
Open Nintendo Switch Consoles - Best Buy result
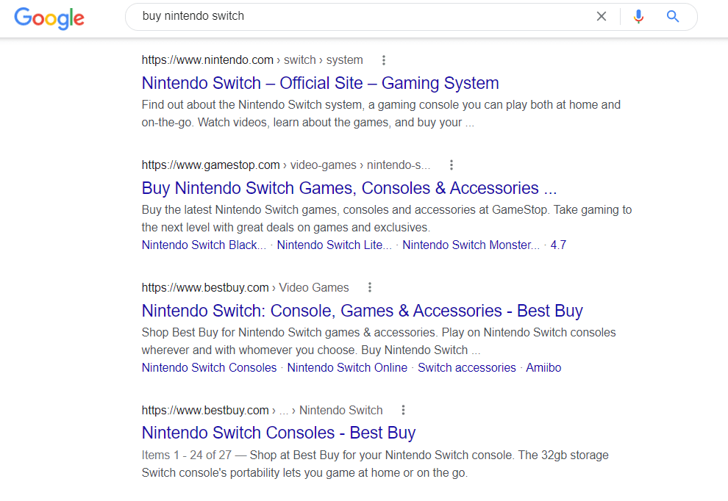[x=279, y=433]
